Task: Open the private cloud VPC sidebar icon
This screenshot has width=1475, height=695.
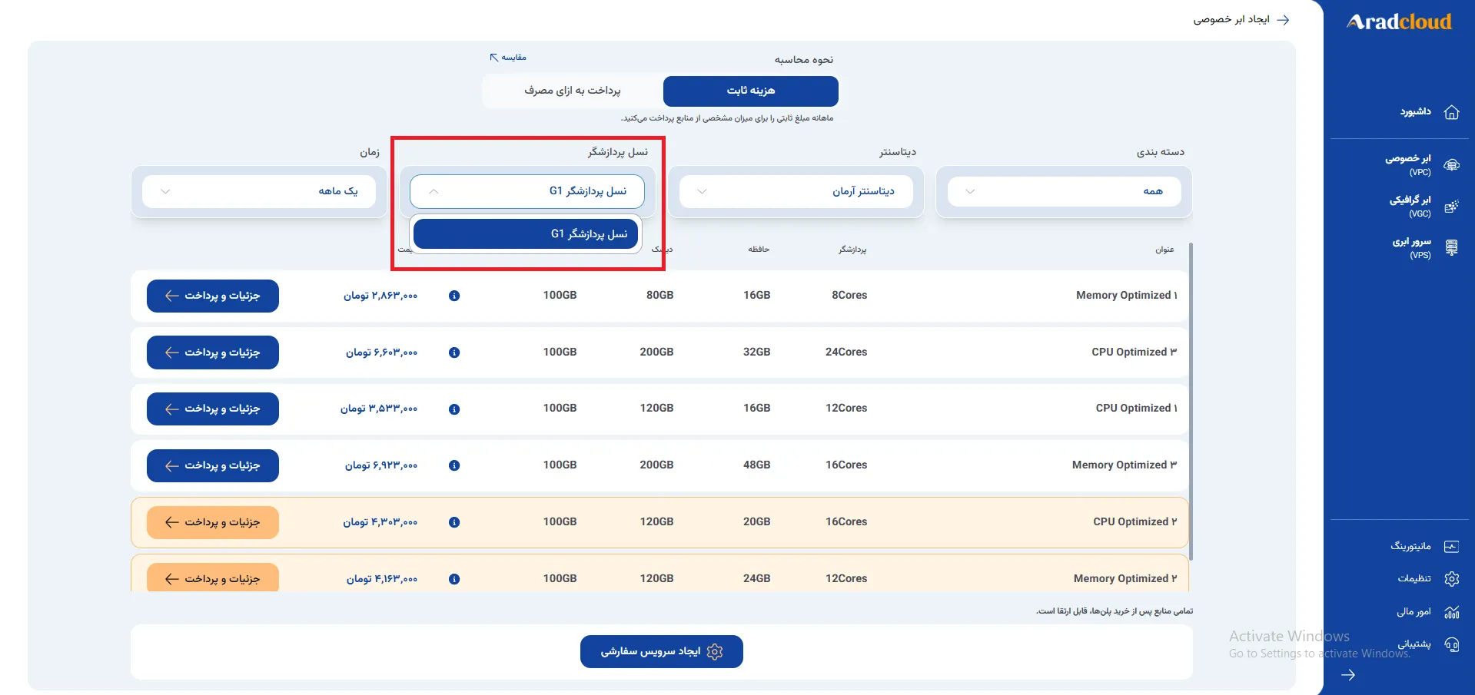Action: click(x=1451, y=165)
